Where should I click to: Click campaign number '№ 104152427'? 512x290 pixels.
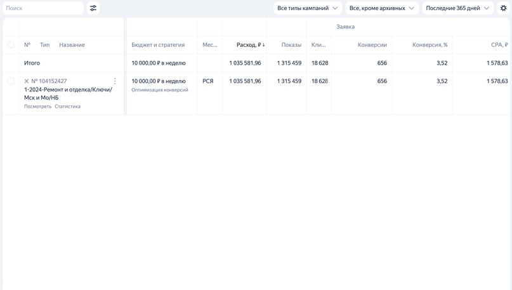tap(49, 81)
